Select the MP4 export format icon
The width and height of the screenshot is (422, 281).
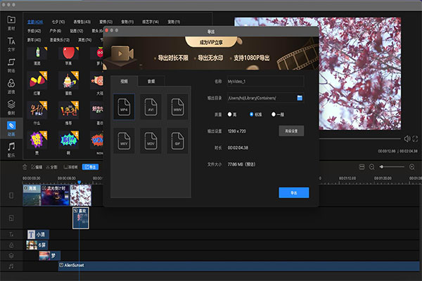pyautogui.click(x=124, y=106)
